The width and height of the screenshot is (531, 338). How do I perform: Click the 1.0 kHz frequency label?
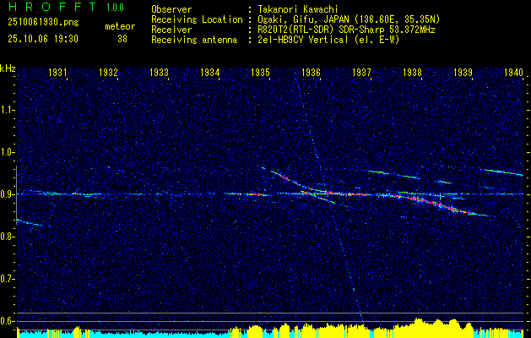point(8,152)
